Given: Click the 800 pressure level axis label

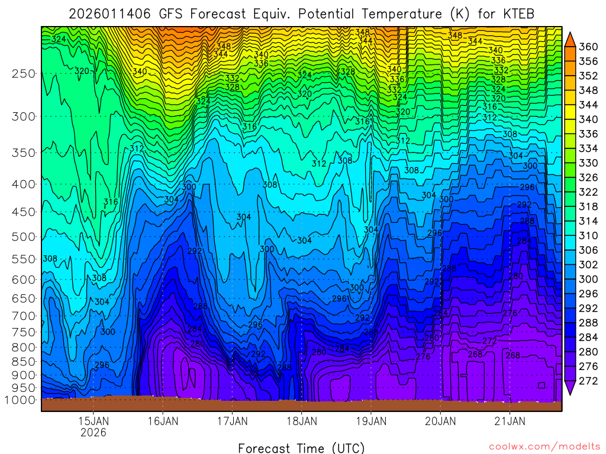Looking at the screenshot, I should click(x=23, y=347).
